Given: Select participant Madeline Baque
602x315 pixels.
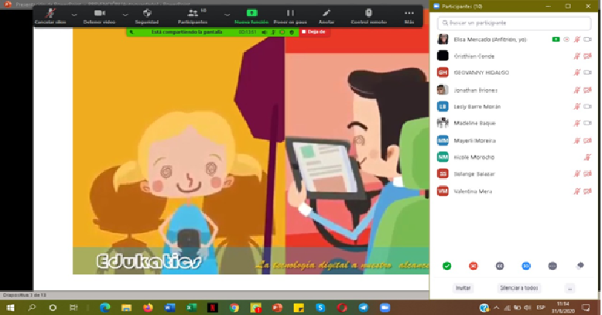Looking at the screenshot, I should pyautogui.click(x=514, y=123).
